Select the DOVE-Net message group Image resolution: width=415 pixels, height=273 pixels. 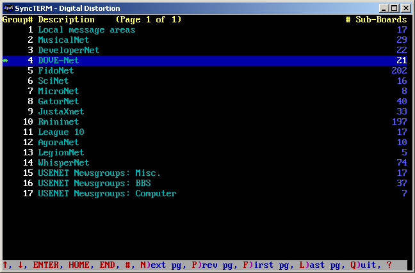tap(58, 61)
